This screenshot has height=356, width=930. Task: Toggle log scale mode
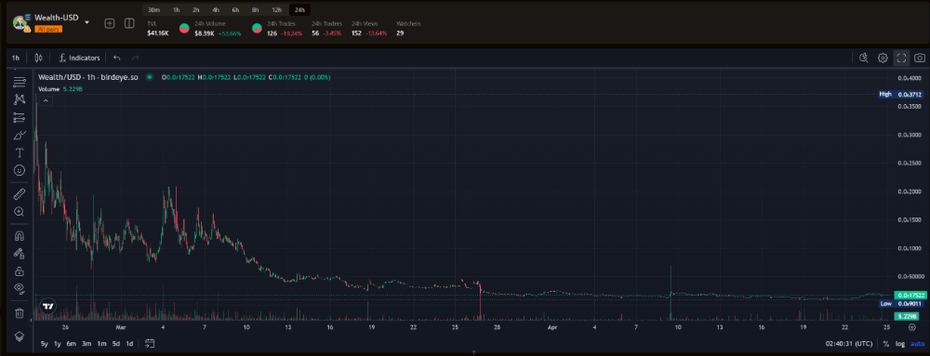click(x=899, y=344)
